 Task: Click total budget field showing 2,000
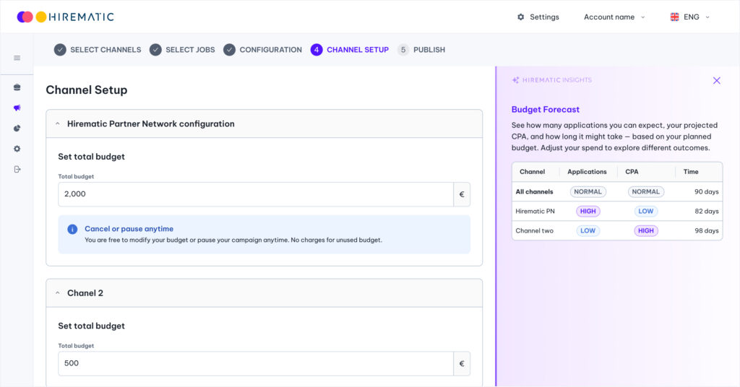[256, 194]
